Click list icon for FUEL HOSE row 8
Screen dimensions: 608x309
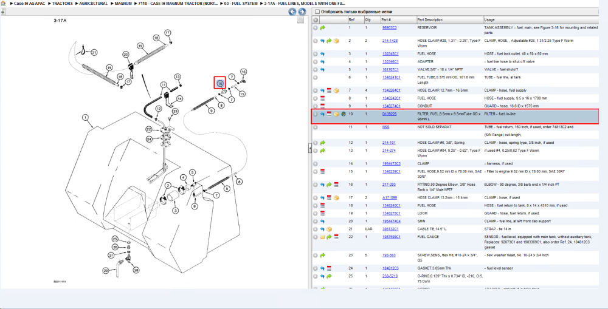click(x=322, y=98)
